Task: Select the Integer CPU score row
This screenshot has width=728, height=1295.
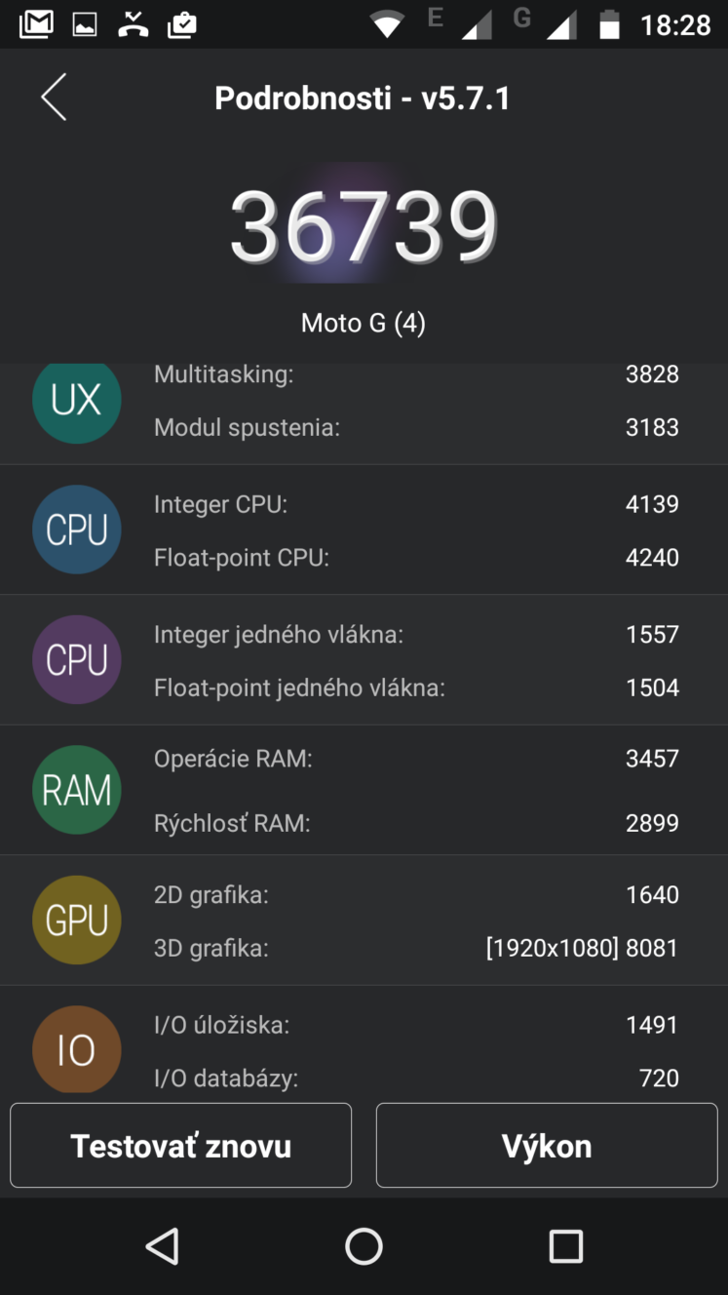Action: (x=416, y=504)
